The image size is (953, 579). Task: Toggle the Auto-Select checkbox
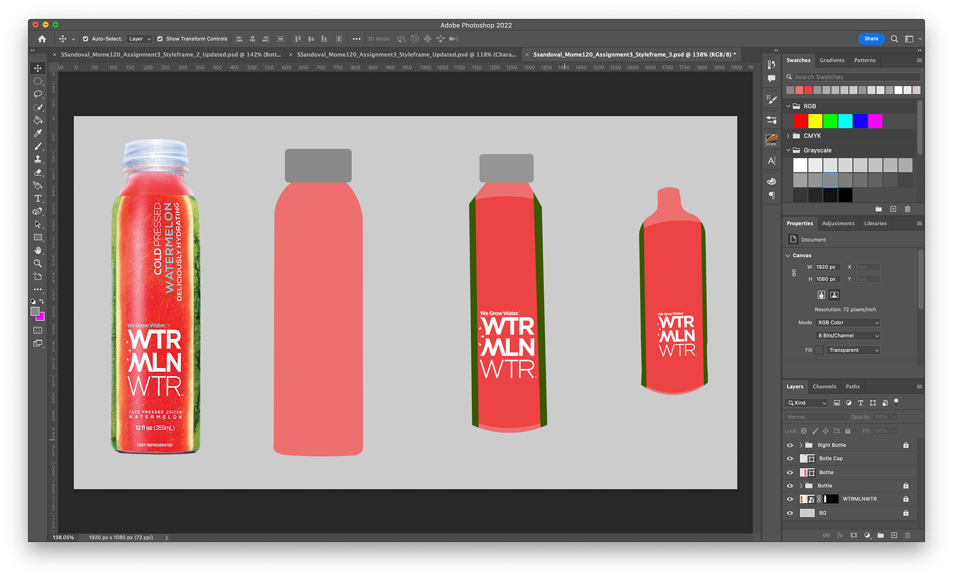85,39
